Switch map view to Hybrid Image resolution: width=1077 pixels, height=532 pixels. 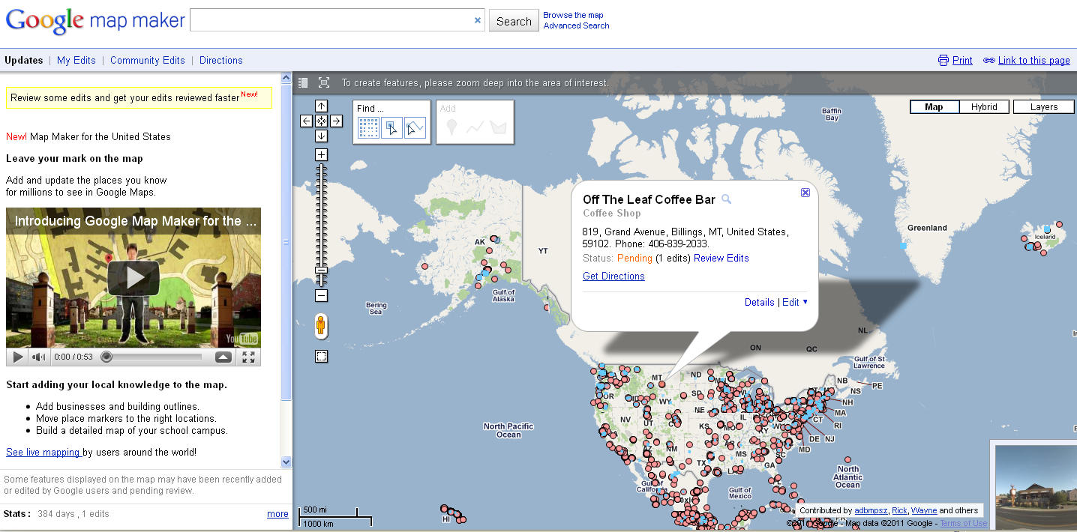(x=984, y=107)
